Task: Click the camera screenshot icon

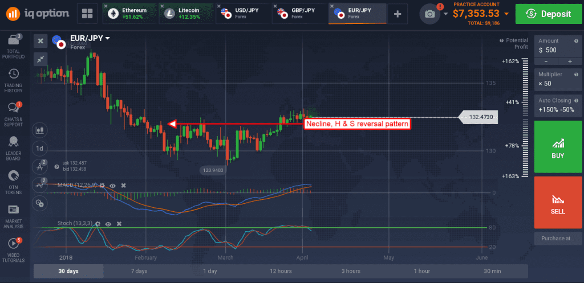Action: 430,14
